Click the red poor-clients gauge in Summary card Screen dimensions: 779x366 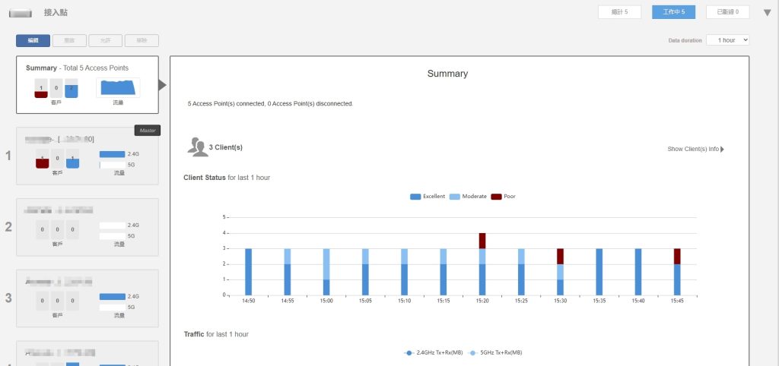point(41,89)
